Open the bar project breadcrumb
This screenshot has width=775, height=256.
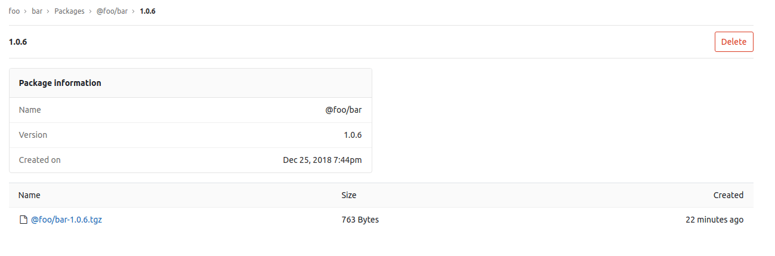(x=37, y=11)
